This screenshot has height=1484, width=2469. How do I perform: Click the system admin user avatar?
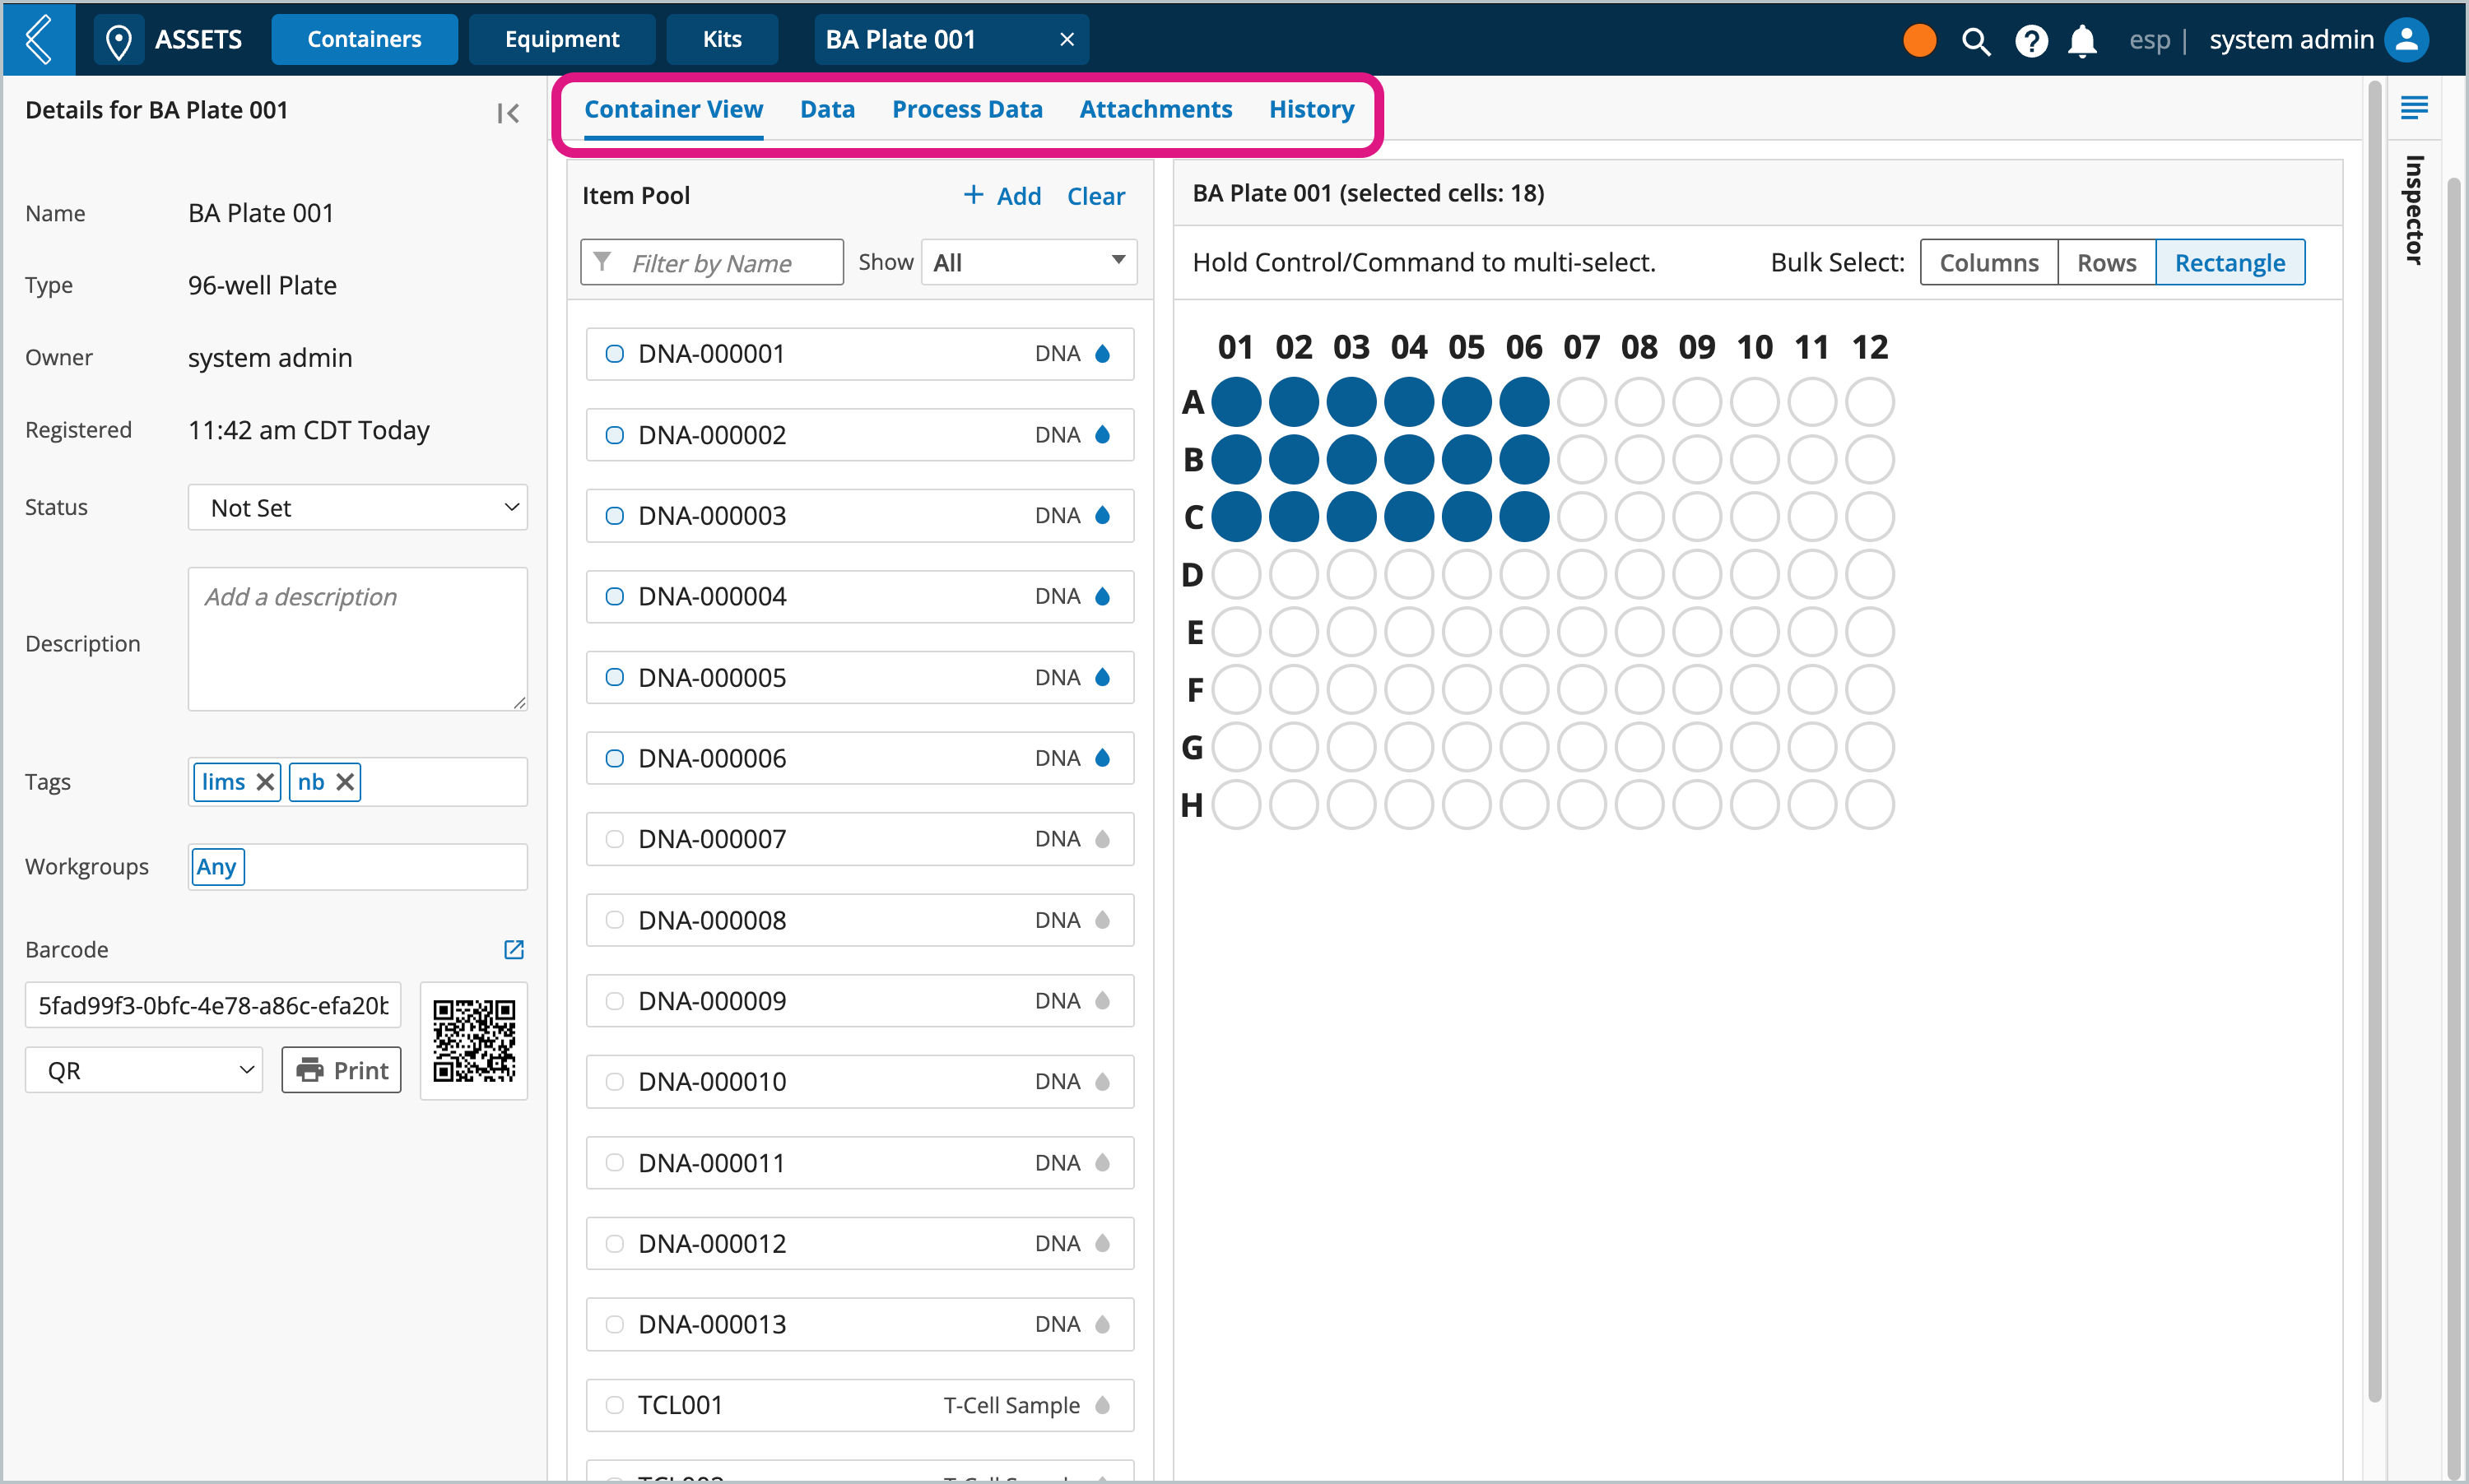click(2406, 39)
